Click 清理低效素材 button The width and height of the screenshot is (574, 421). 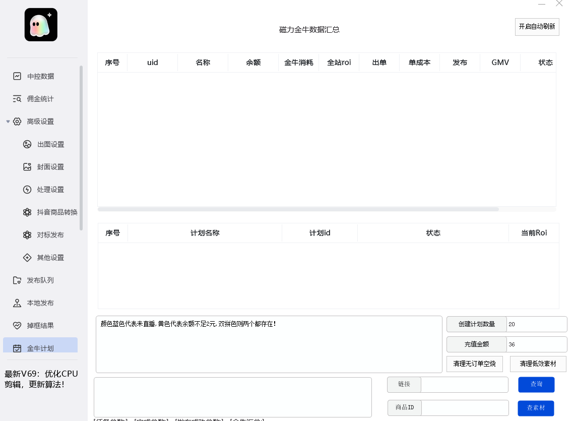point(538,364)
